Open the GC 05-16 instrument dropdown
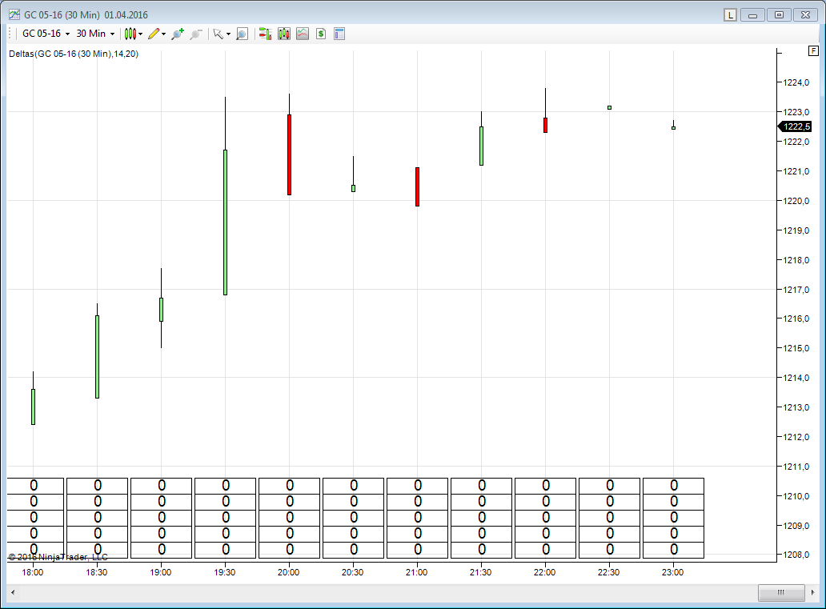 click(x=46, y=34)
